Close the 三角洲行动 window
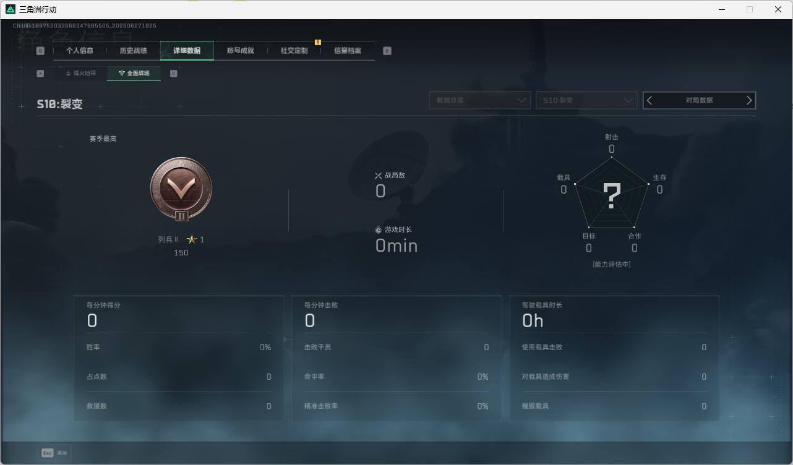 coord(778,9)
